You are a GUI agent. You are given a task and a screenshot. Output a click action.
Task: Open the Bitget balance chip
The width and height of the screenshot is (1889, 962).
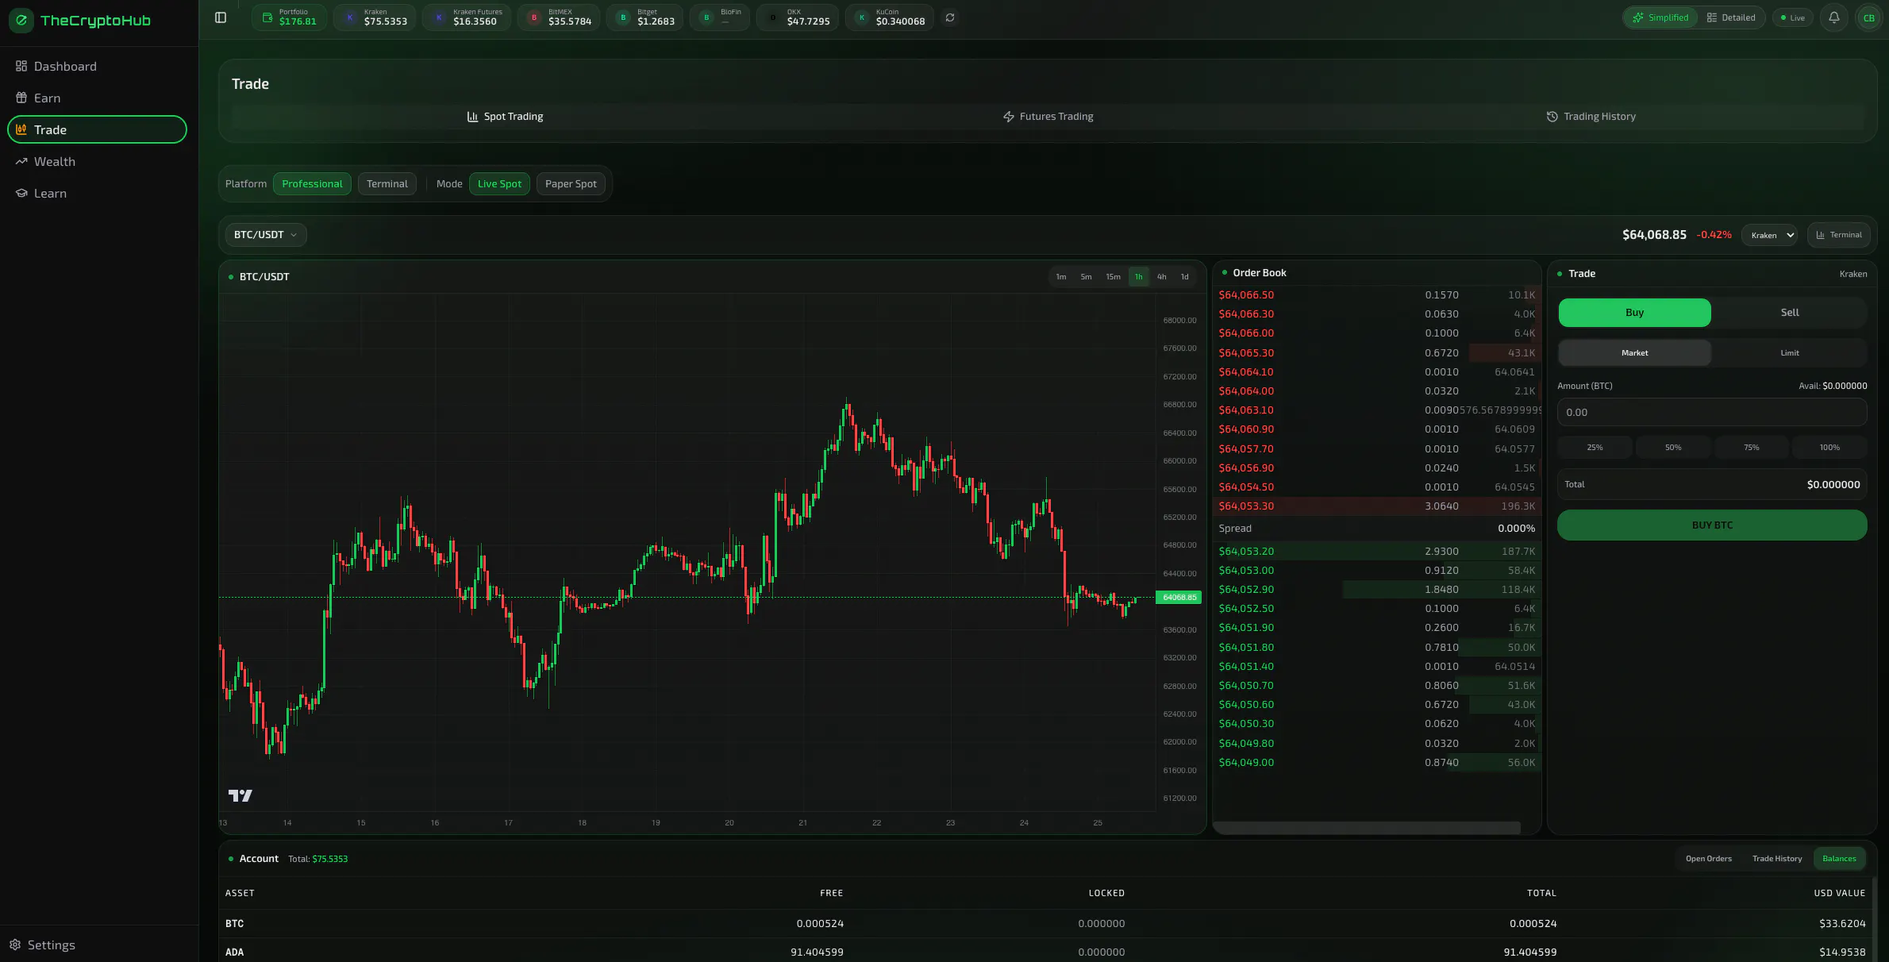pyautogui.click(x=645, y=17)
